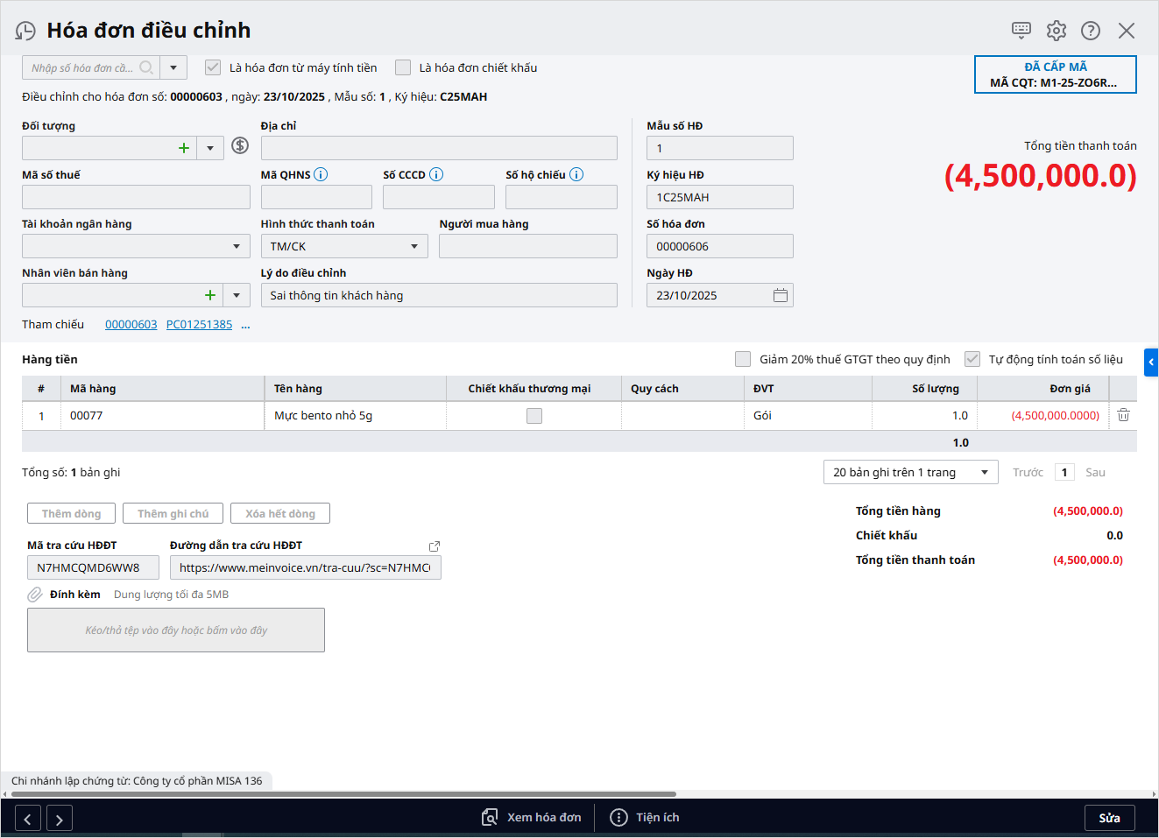This screenshot has width=1159, height=838.
Task: Open the settings gear icon
Action: [1057, 31]
